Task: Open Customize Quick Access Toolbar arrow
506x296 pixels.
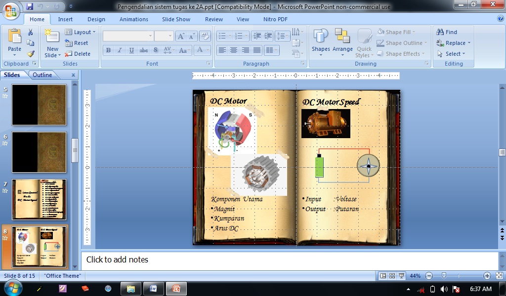Action: point(71,6)
